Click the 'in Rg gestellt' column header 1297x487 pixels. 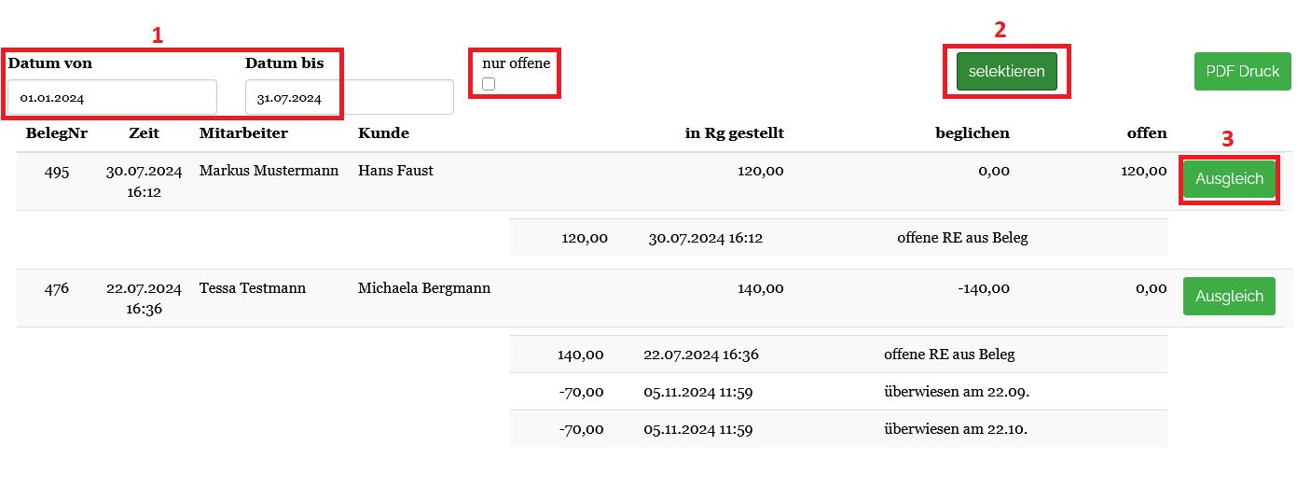(734, 133)
